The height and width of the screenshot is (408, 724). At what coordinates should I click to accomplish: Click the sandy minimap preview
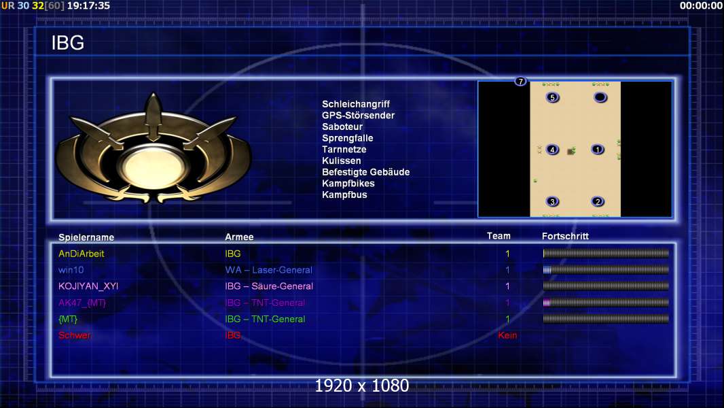click(575, 149)
